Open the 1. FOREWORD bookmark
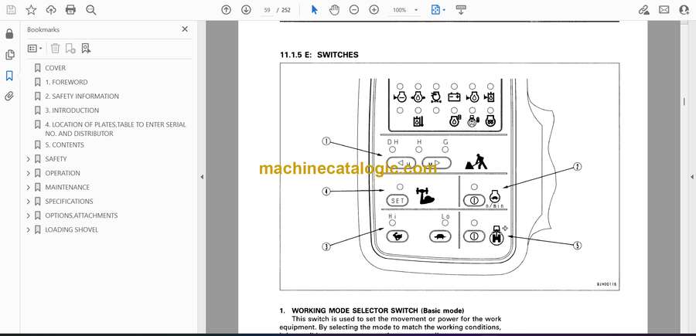This screenshot has height=336, width=696. pyautogui.click(x=67, y=82)
